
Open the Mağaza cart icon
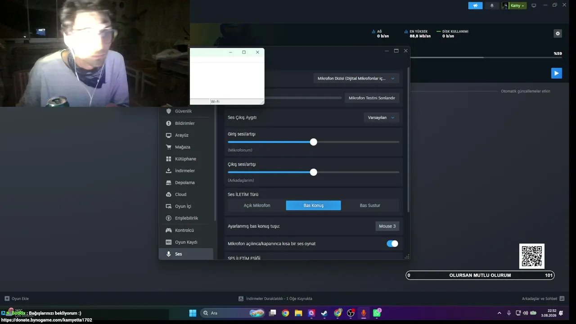[x=169, y=147]
